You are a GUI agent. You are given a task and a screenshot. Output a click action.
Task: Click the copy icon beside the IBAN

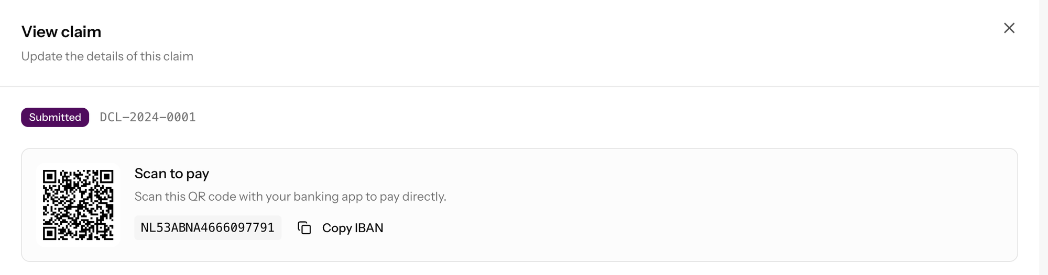tap(304, 228)
